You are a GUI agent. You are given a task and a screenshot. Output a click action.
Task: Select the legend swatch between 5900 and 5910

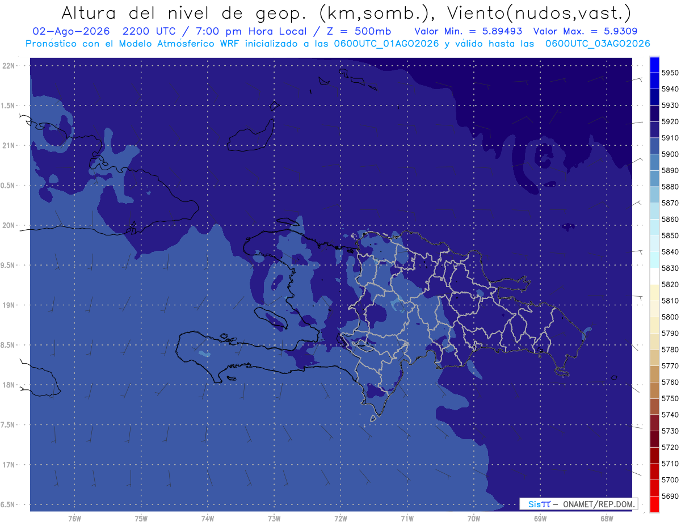(x=654, y=146)
